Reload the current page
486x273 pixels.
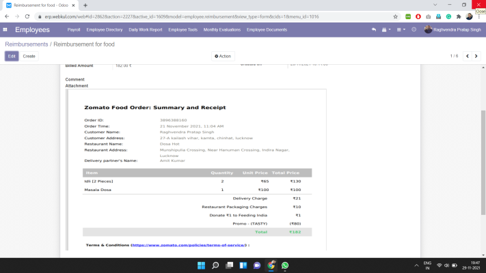click(27, 16)
